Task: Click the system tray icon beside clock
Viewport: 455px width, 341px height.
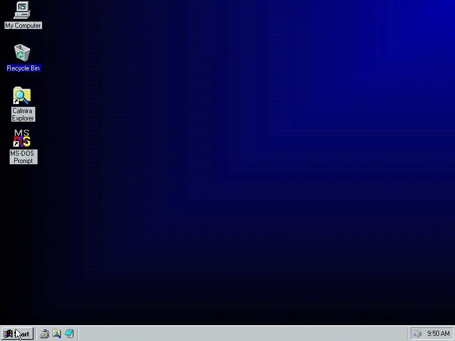Action: (x=417, y=334)
